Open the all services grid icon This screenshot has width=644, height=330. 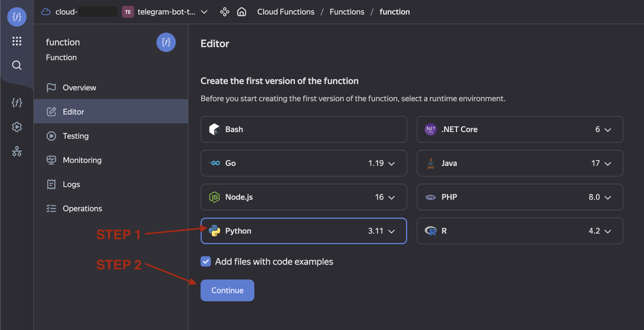click(17, 41)
